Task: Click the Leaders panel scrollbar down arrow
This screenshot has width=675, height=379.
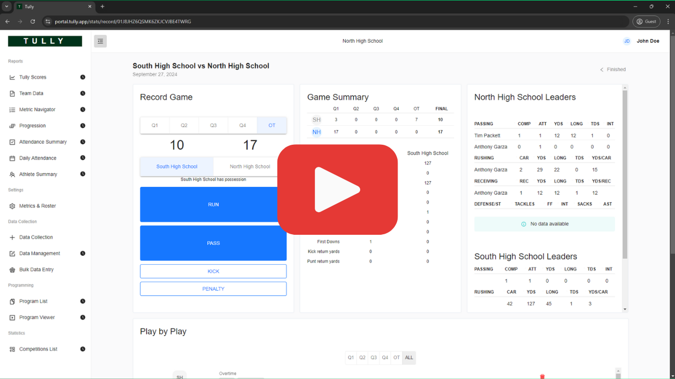Action: click(625, 310)
